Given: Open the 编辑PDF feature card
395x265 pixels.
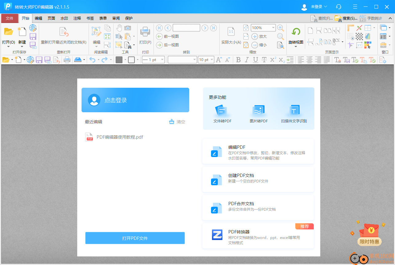Looking at the screenshot, I should point(258,151).
